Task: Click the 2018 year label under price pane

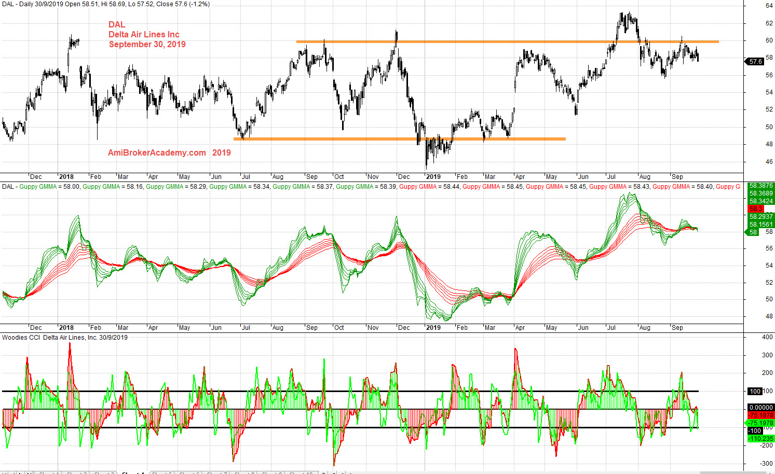Action: click(x=66, y=177)
